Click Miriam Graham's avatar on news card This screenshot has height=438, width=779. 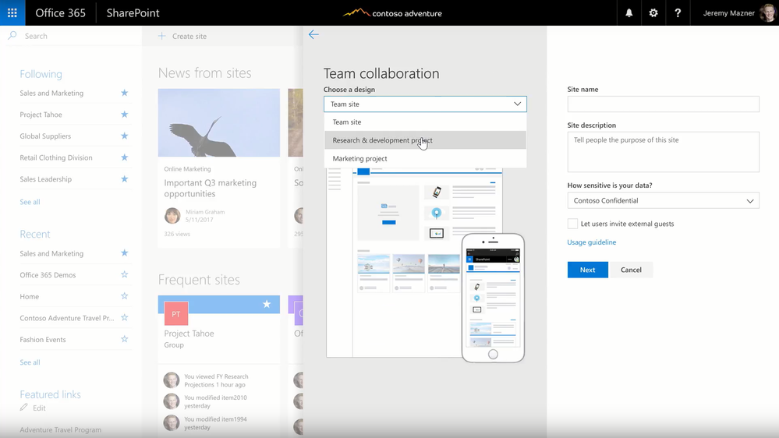172,216
